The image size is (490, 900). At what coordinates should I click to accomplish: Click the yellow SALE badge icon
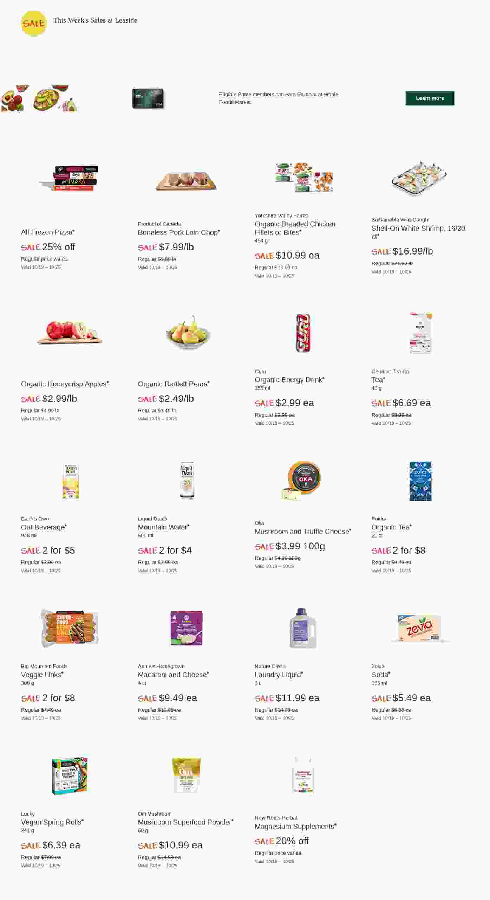pos(34,24)
